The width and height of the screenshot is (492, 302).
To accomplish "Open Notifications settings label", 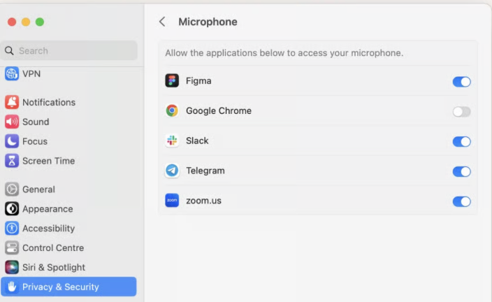I will 49,102.
